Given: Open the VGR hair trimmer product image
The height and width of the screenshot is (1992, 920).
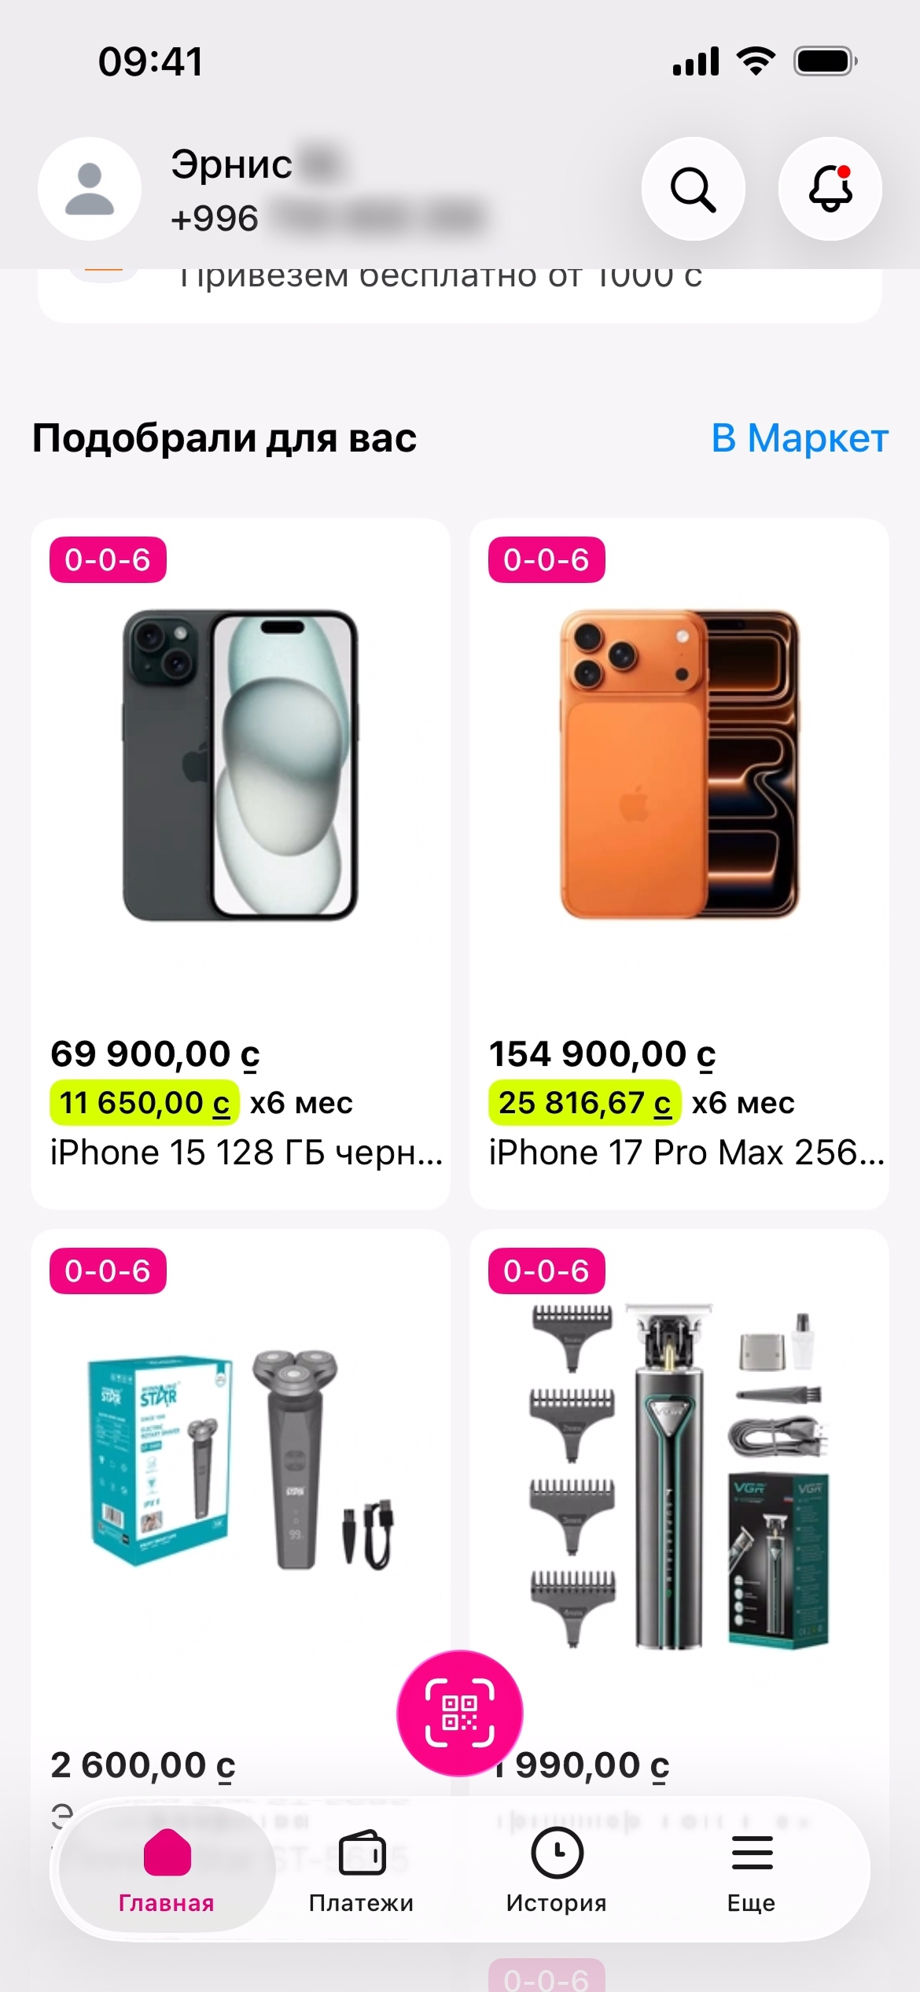Looking at the screenshot, I should pyautogui.click(x=679, y=1475).
